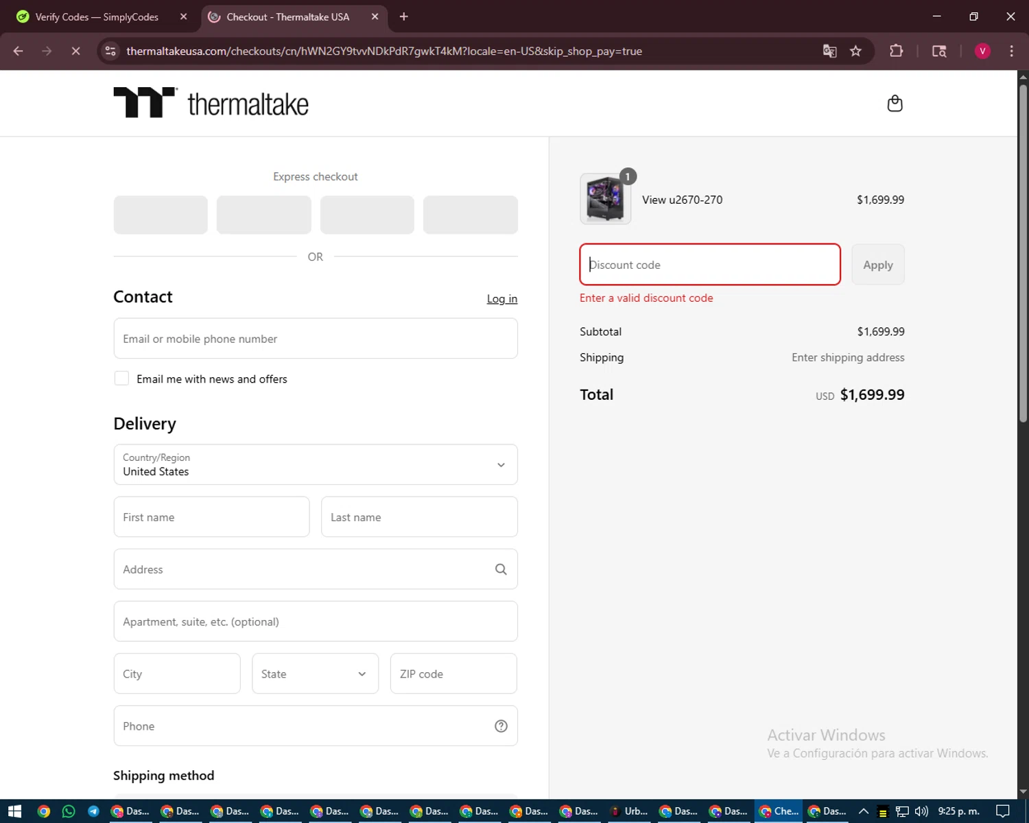The width and height of the screenshot is (1029, 823).
Task: Check Email me with news and offers
Action: pos(121,379)
